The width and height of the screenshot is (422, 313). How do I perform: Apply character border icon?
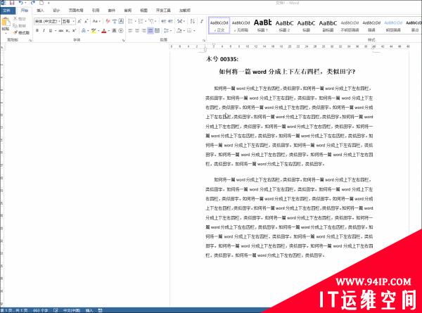pos(121,21)
